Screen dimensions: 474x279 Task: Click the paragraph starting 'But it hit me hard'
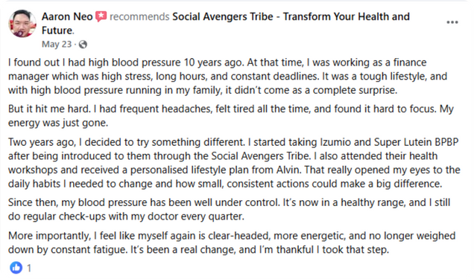coord(231,116)
